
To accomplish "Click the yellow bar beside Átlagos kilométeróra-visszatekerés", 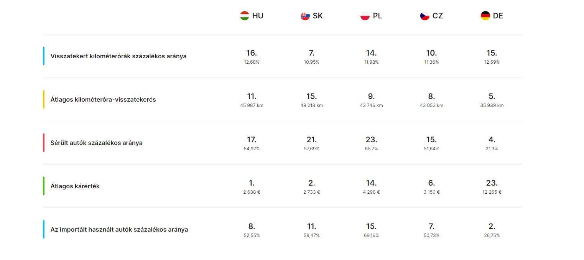I will pyautogui.click(x=44, y=99).
